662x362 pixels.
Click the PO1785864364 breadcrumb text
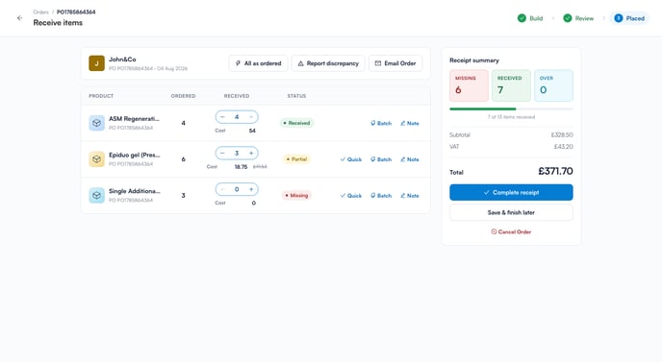pos(76,12)
